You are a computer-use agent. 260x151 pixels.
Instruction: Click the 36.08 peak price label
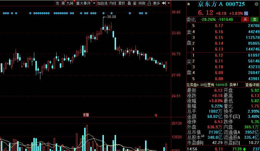coord(111,17)
